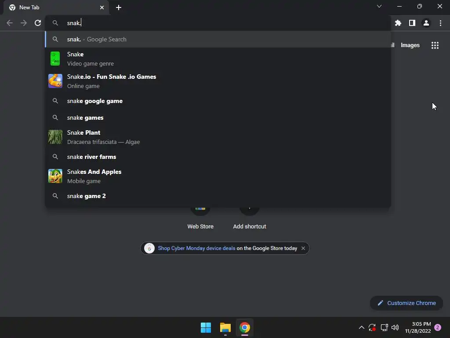Click the Google logo in promo banner
This screenshot has height=338, width=450.
coord(149,248)
